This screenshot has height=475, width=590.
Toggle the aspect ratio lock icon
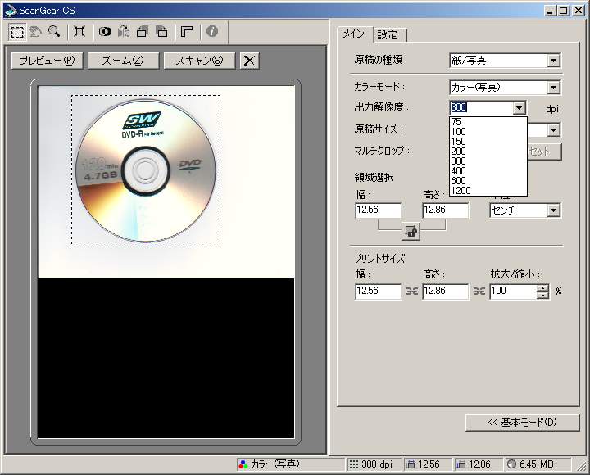click(x=411, y=232)
